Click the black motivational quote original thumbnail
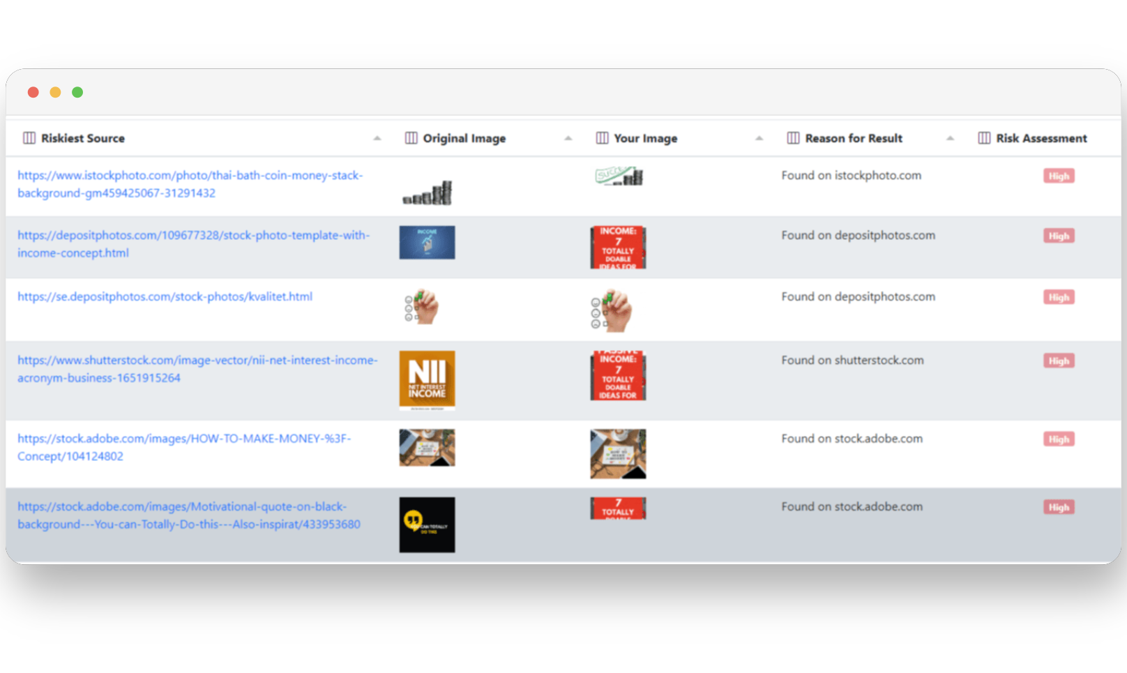 click(427, 524)
